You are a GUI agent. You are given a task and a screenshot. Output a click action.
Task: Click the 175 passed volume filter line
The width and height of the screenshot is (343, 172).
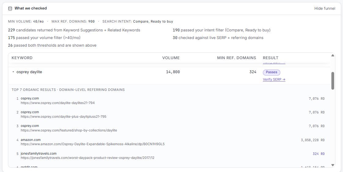click(44, 38)
